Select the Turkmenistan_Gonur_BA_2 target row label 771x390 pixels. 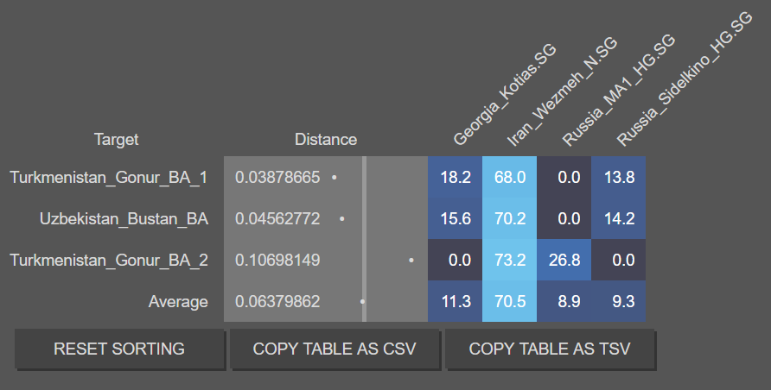tap(109, 260)
